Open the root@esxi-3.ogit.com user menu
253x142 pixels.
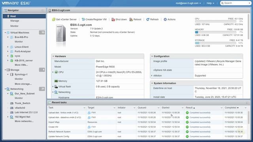point(188,3)
